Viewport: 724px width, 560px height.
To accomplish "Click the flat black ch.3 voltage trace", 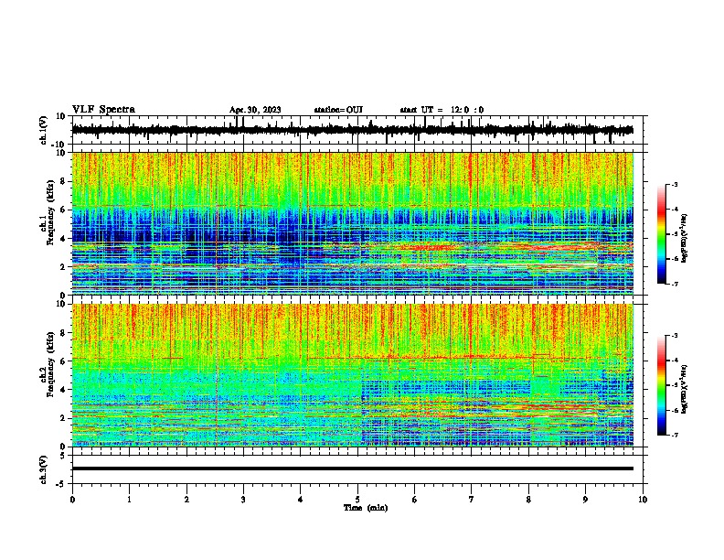I will pyautogui.click(x=353, y=468).
